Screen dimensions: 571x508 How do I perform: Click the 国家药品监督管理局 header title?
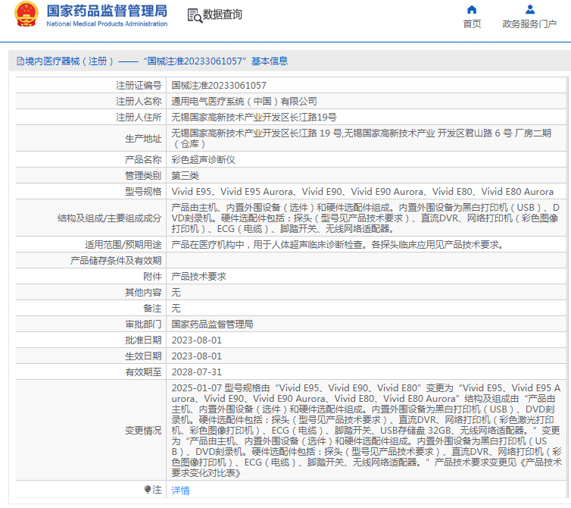[x=107, y=11]
